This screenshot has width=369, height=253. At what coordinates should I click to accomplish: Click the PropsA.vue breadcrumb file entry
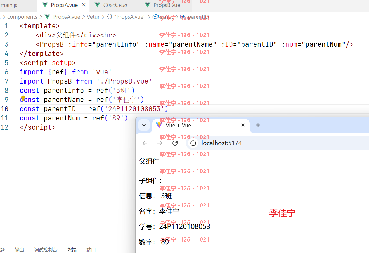[67, 17]
